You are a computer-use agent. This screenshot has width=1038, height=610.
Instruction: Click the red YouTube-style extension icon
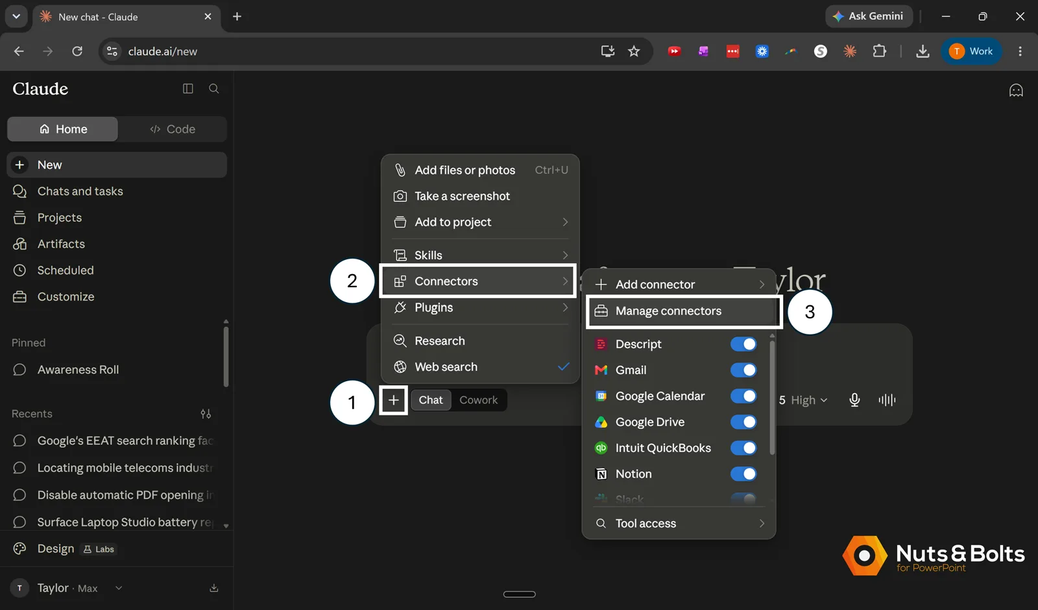point(675,51)
